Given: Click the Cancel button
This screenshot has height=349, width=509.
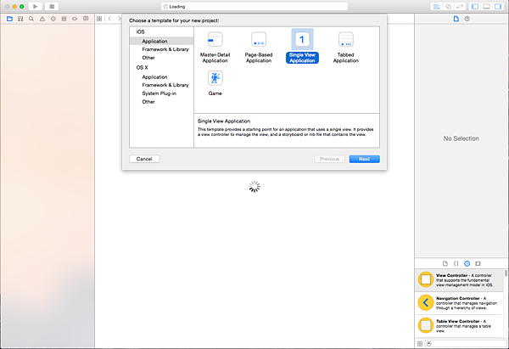Looking at the screenshot, I should click(x=144, y=159).
